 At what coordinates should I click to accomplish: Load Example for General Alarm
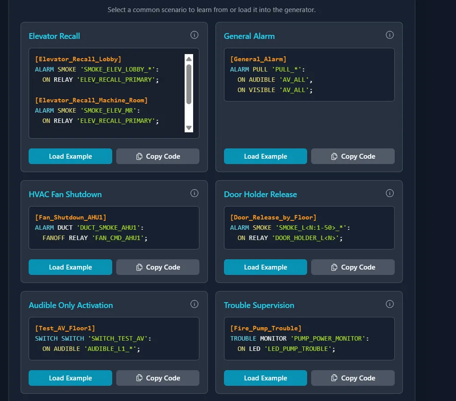265,156
